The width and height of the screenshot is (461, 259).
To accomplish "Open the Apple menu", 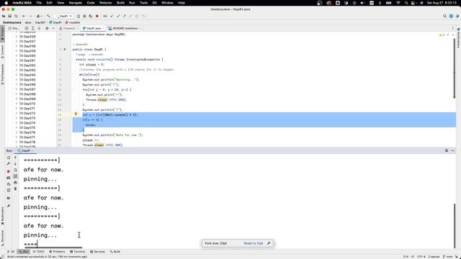I will coord(6,3).
